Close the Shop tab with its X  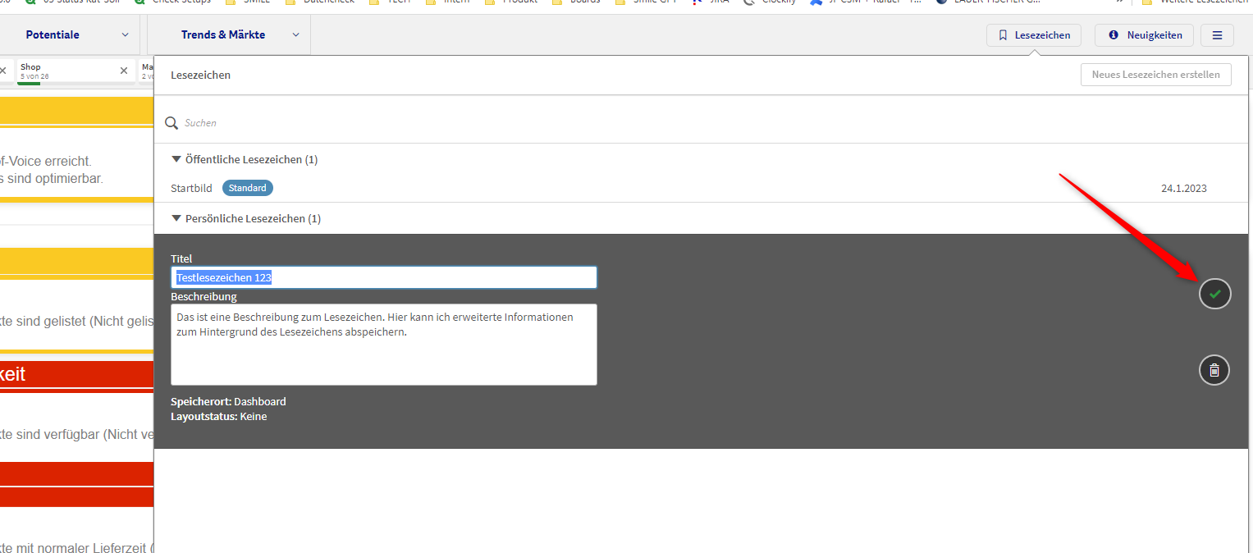click(x=124, y=71)
